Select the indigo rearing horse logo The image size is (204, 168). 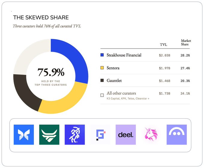(x=75, y=135)
